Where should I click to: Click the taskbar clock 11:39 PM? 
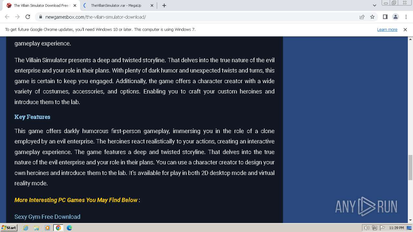(397, 228)
